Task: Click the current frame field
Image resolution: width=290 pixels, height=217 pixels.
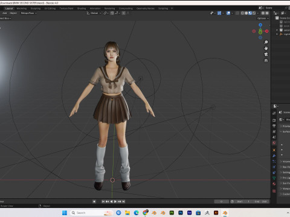Action: [x=221, y=201]
